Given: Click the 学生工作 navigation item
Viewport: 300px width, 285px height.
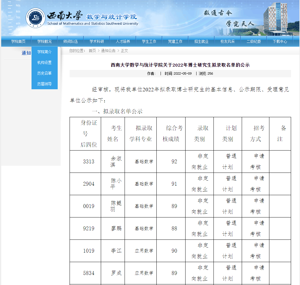Looking at the screenshot, I should point(149,41).
